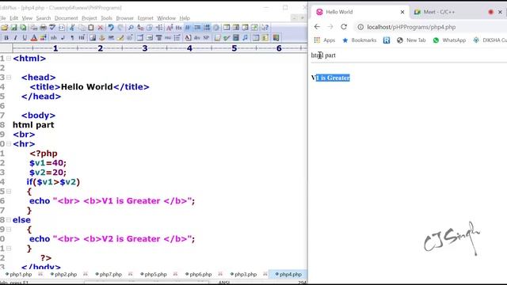The height and width of the screenshot is (285, 507).
Task: Click the Bold B icon
Action: pos(6,38)
